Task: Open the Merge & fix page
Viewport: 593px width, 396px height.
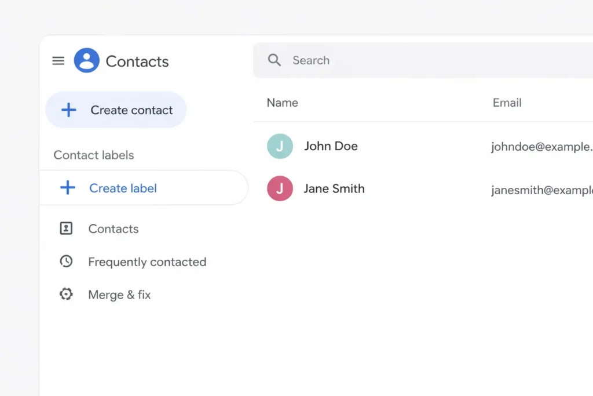Action: [x=119, y=294]
